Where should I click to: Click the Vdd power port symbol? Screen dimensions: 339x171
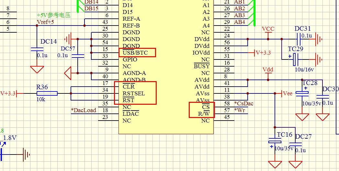[268, 74]
